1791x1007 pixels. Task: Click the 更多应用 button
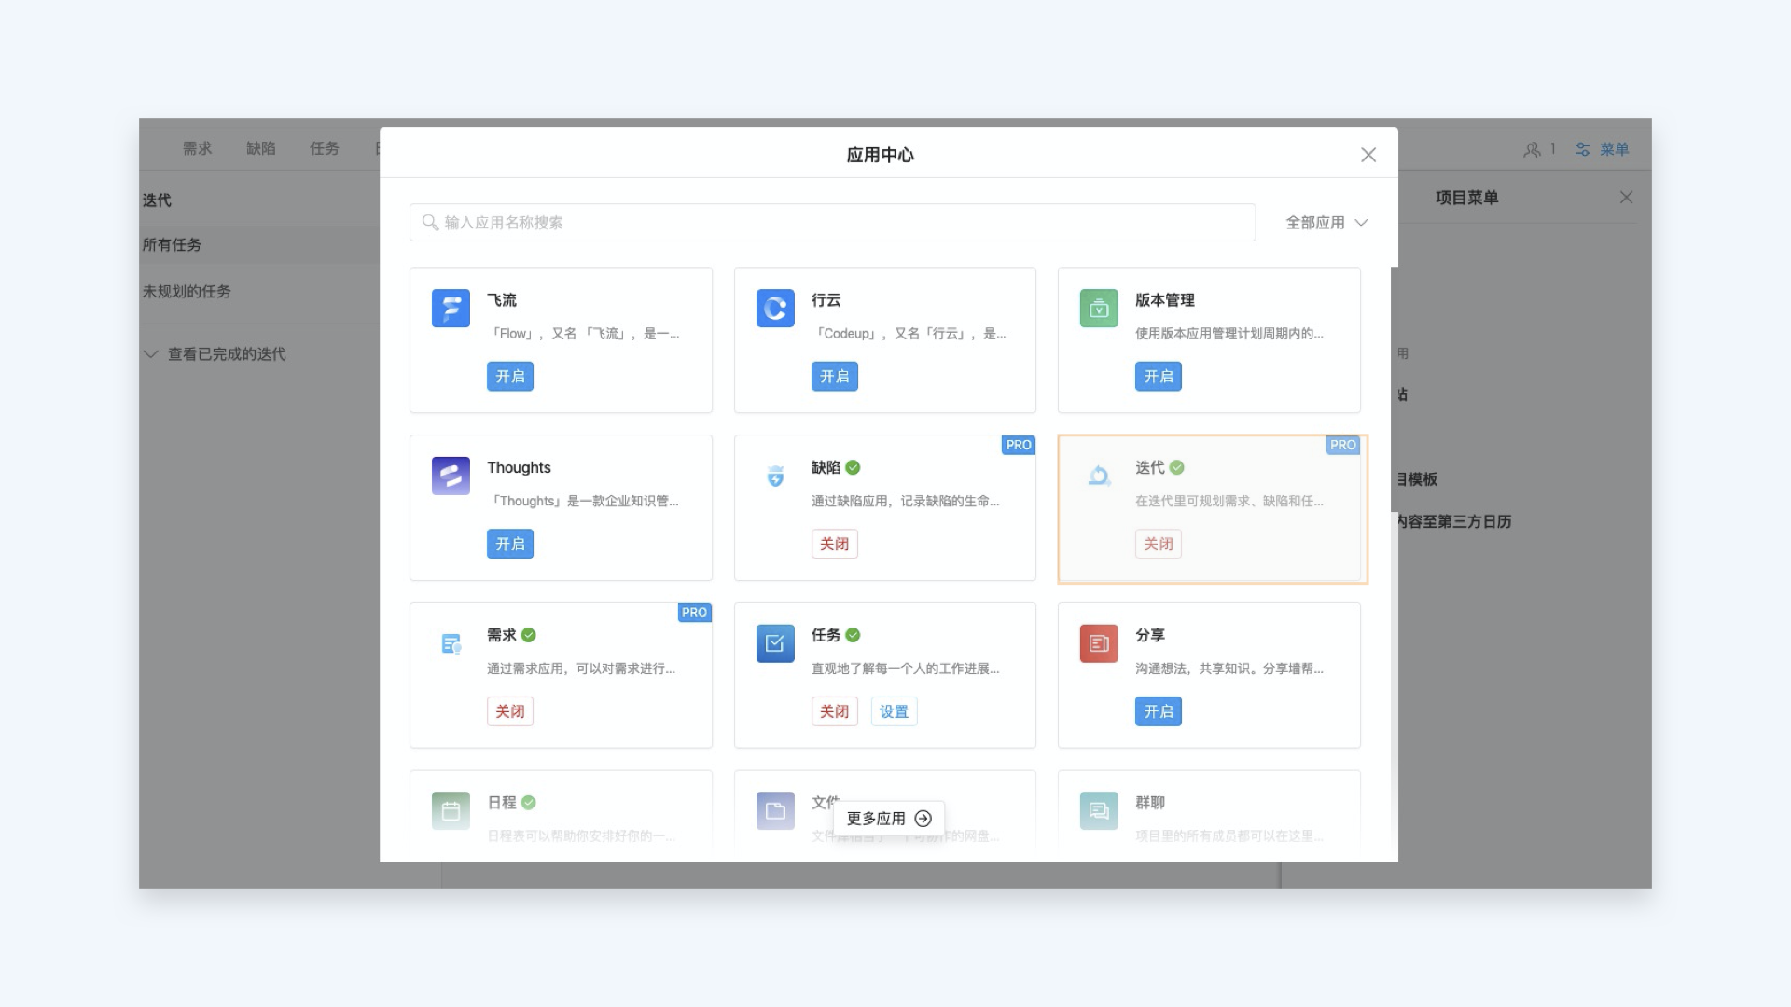[889, 818]
